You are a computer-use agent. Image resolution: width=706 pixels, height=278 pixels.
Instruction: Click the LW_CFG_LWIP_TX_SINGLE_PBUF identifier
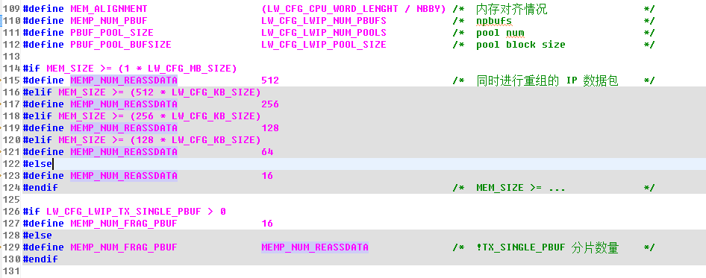124,212
